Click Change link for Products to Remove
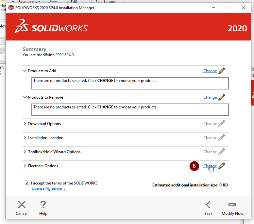254x224 pixels. tap(210, 97)
